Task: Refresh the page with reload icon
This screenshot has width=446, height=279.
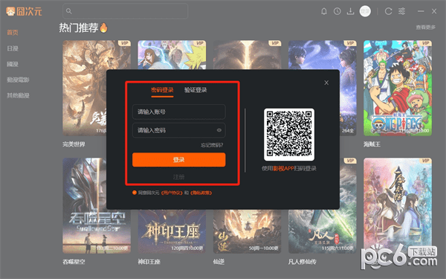Action: point(388,11)
